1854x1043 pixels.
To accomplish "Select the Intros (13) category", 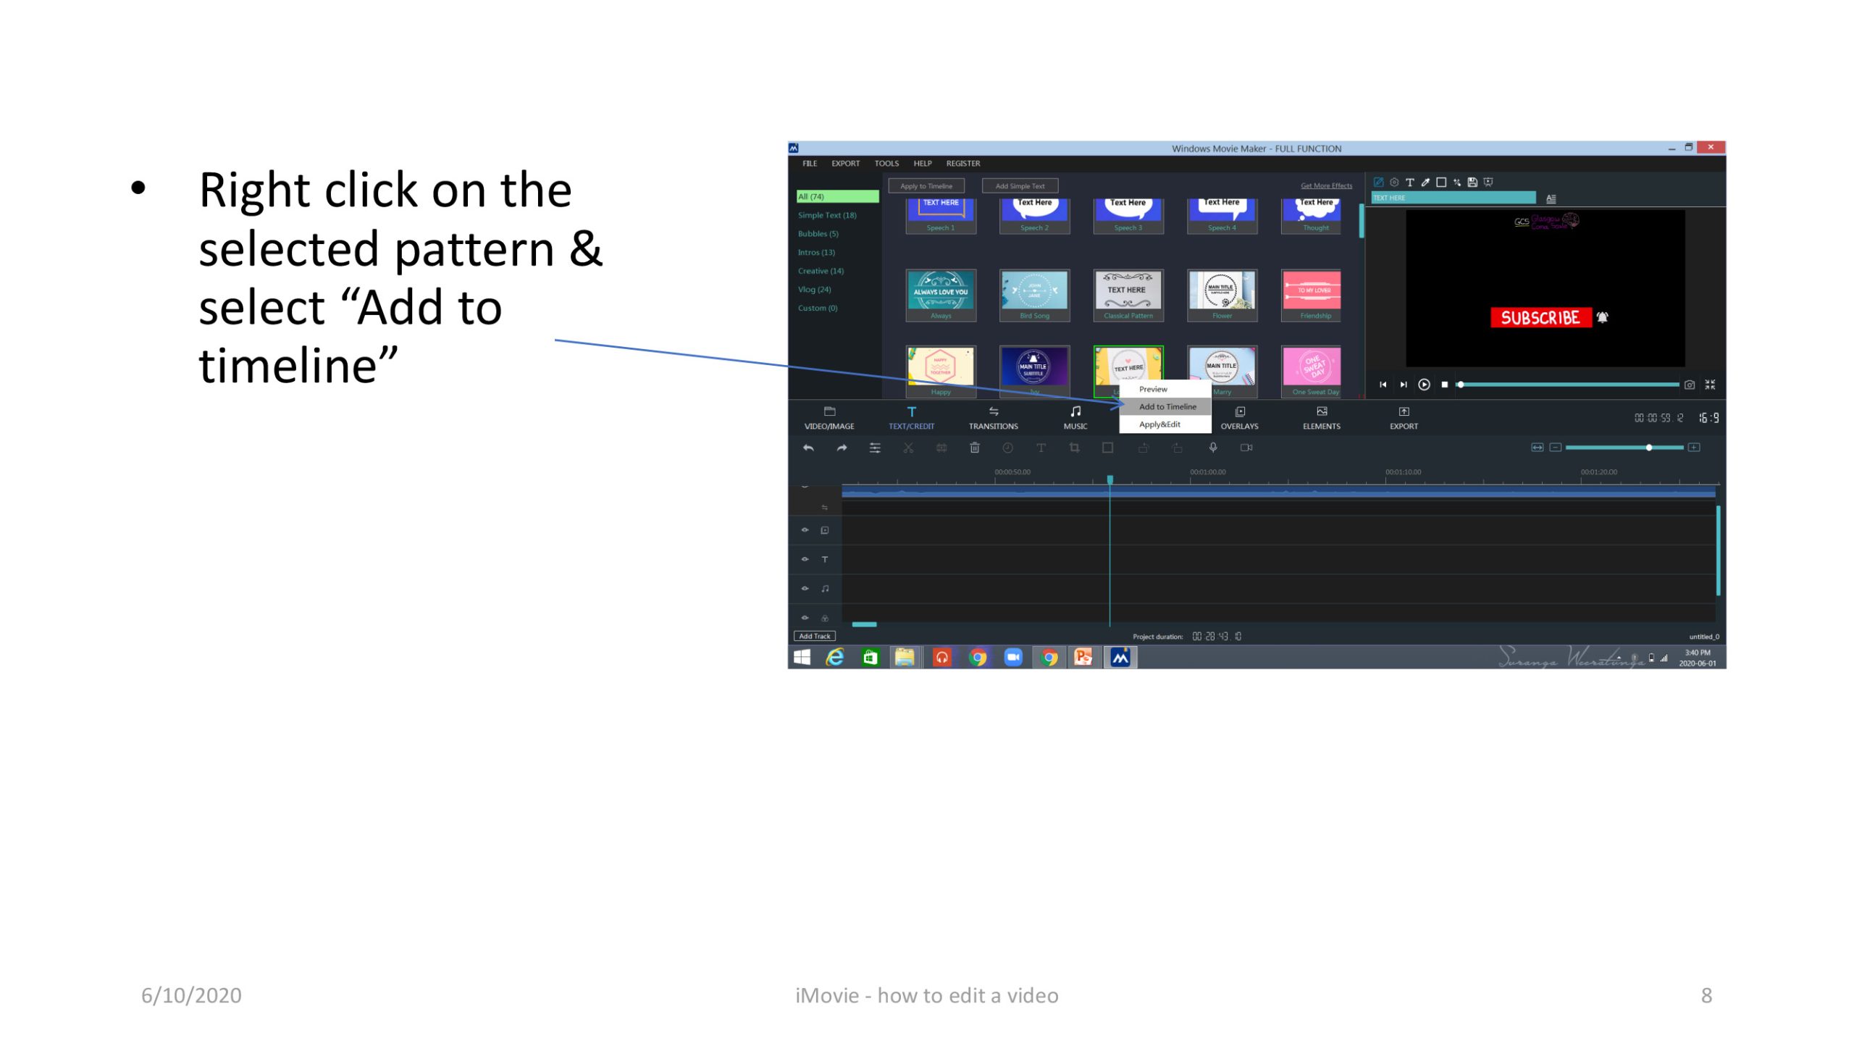I will click(x=816, y=252).
